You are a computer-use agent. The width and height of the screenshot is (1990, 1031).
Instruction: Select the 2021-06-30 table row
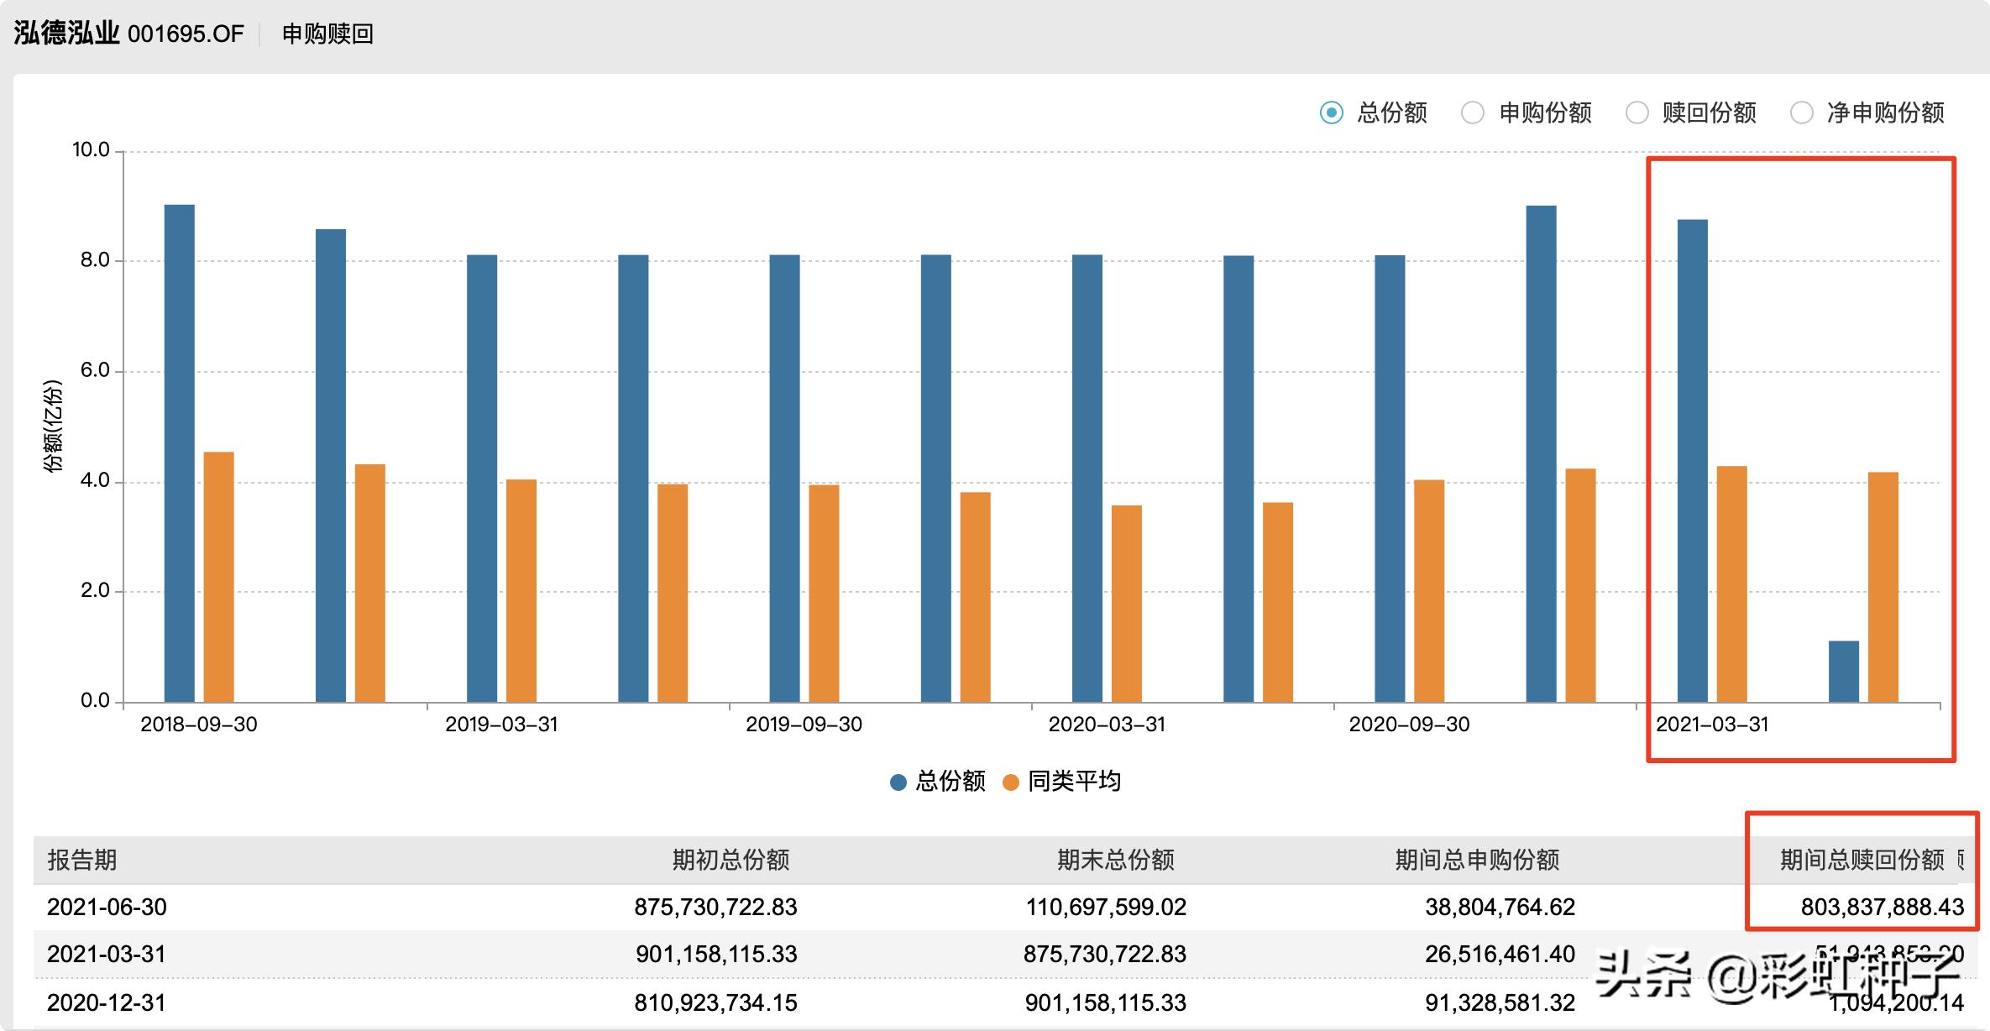tap(107, 907)
